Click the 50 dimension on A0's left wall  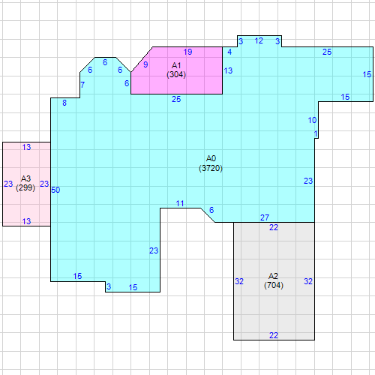(55, 190)
